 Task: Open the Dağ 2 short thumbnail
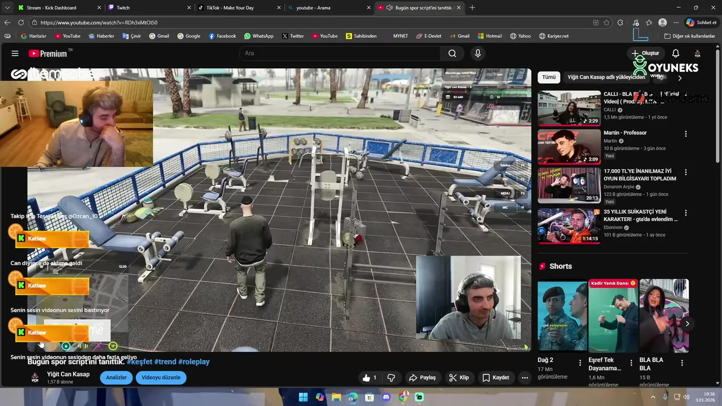point(562,315)
